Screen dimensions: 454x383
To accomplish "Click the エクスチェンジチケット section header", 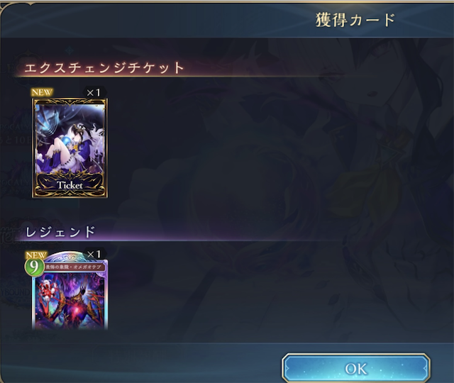I will click(x=104, y=68).
